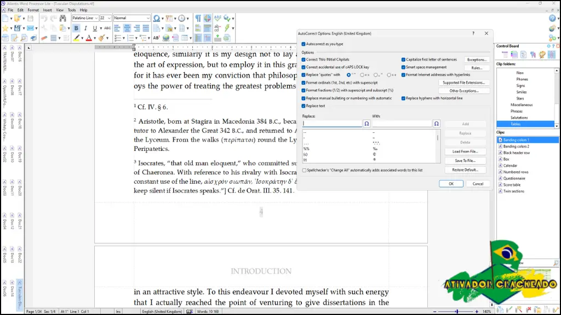Toggle Smart space management
The image size is (561, 315).
point(403,67)
